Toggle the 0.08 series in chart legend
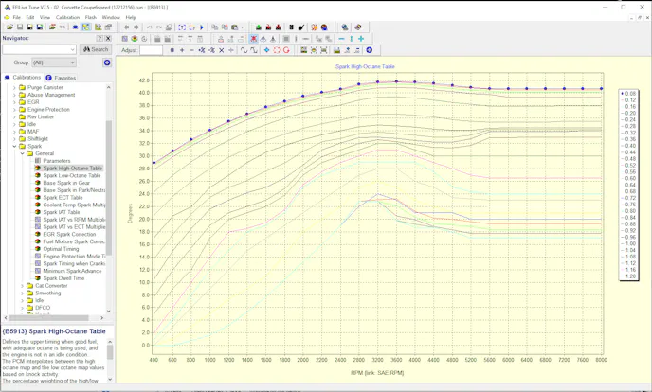Viewport: 652px width, 392px height. coord(630,94)
